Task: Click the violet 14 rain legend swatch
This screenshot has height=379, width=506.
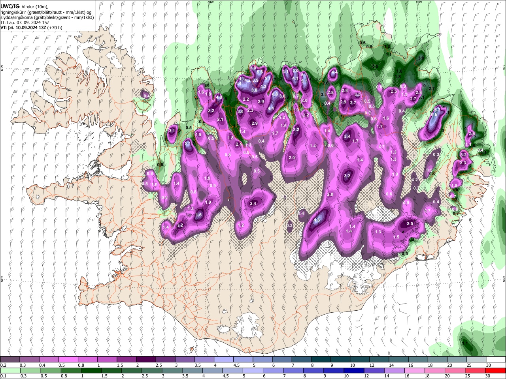Action: click(x=394, y=371)
